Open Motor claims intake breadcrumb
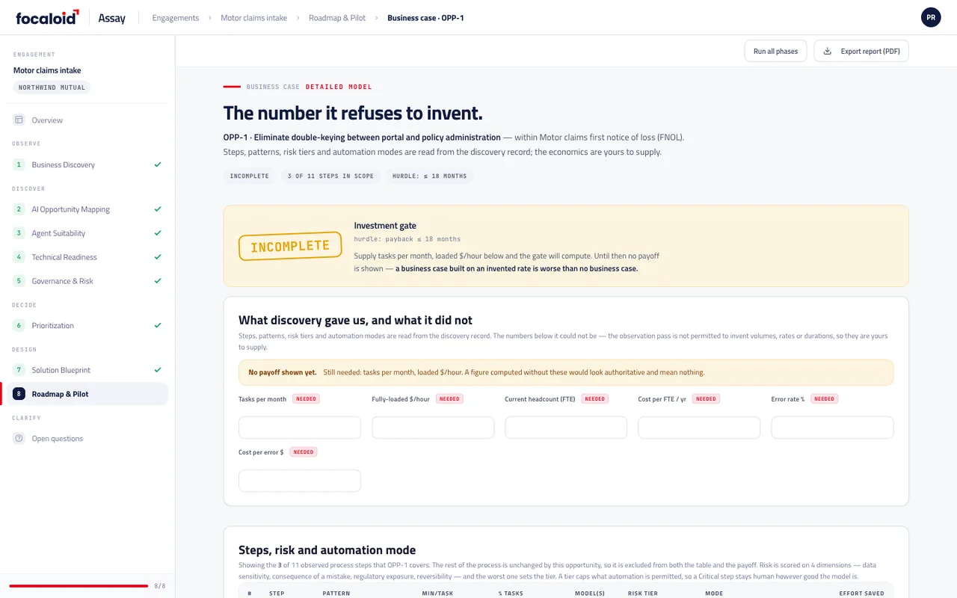The height and width of the screenshot is (598, 957). pyautogui.click(x=253, y=18)
